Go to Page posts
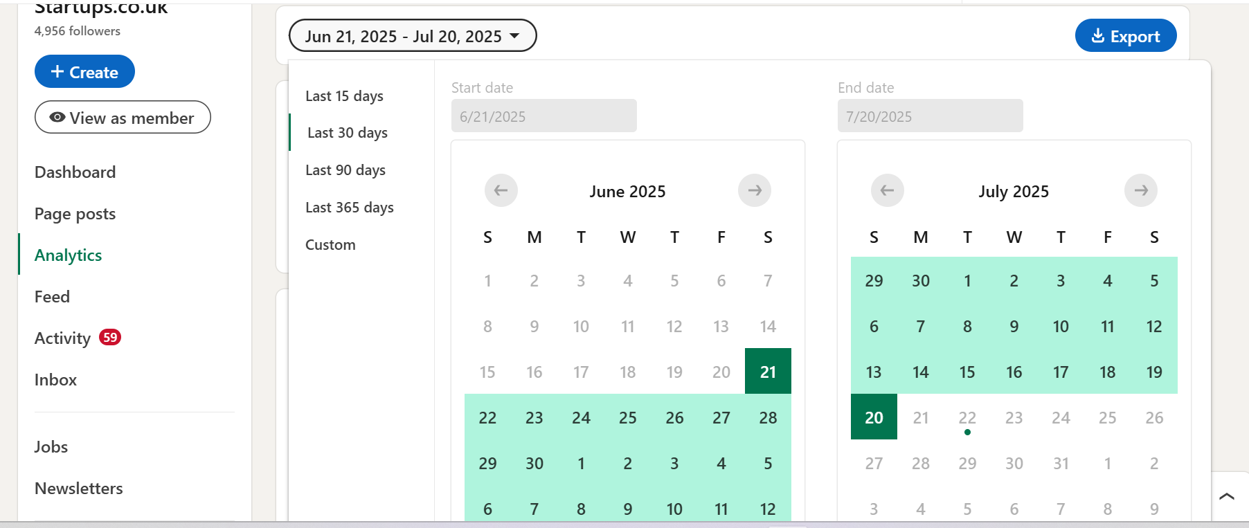The height and width of the screenshot is (528, 1249). [75, 214]
